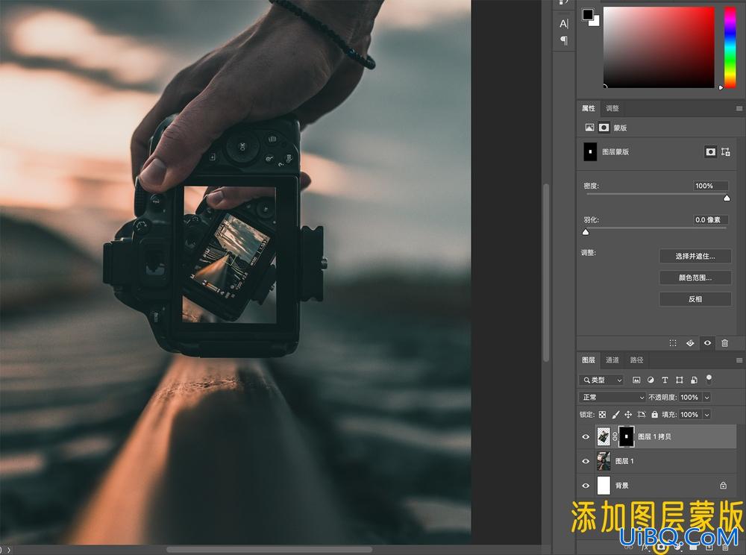Screen dimensions: 746x555
Task: Select the white background color swatch
Action: click(595, 21)
